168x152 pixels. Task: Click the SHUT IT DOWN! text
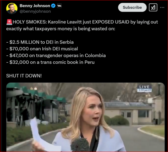tap(24, 76)
